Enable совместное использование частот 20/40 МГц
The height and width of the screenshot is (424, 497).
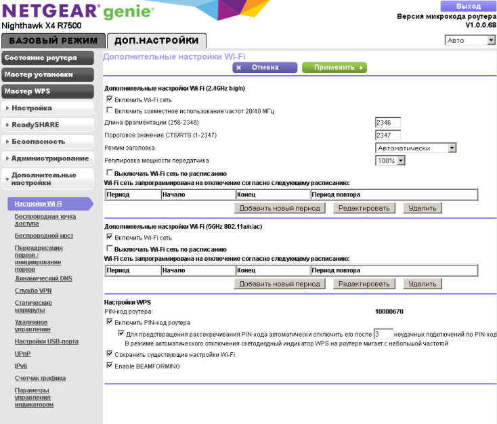coord(110,110)
